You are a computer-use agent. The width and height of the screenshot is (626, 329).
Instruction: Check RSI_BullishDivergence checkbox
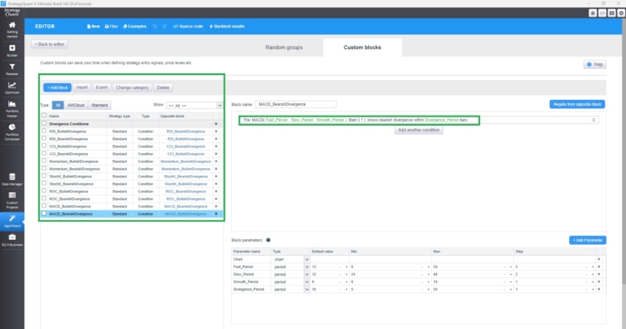pos(44,131)
